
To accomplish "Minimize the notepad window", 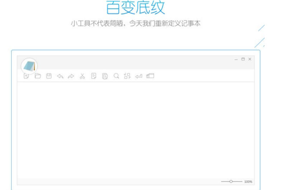I will click(236, 59).
